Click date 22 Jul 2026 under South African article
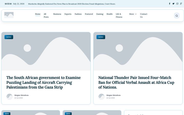This screenshot has height=115, width=184. [x=19, y=98]
